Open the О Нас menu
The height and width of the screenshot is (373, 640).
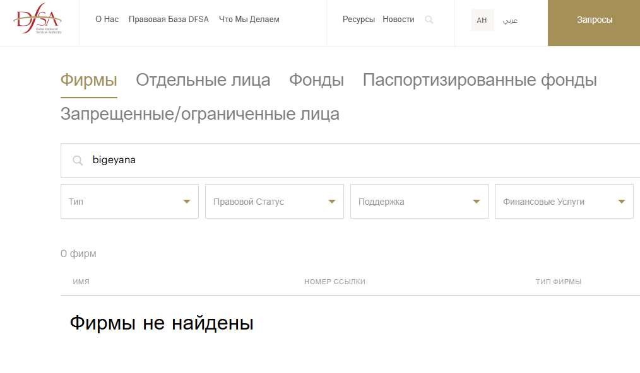(107, 20)
